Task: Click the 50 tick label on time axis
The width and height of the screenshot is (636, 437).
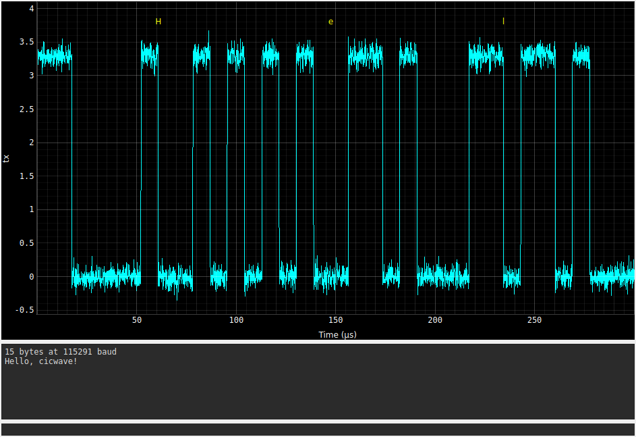Action: 137,320
